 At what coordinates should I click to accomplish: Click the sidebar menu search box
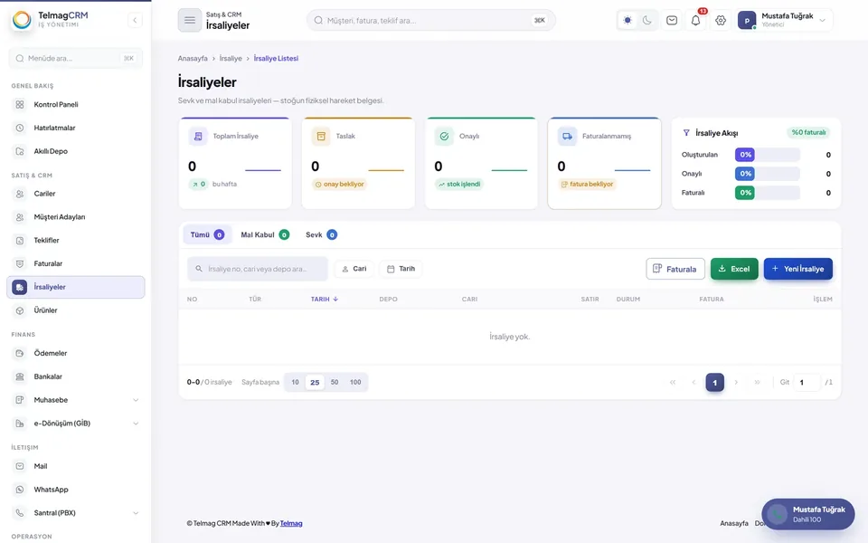click(x=75, y=58)
